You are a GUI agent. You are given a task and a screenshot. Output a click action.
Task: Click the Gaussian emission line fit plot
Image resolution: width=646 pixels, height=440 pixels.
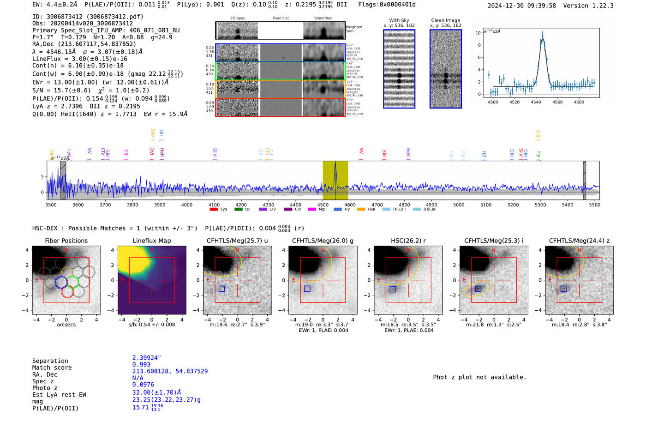541,63
